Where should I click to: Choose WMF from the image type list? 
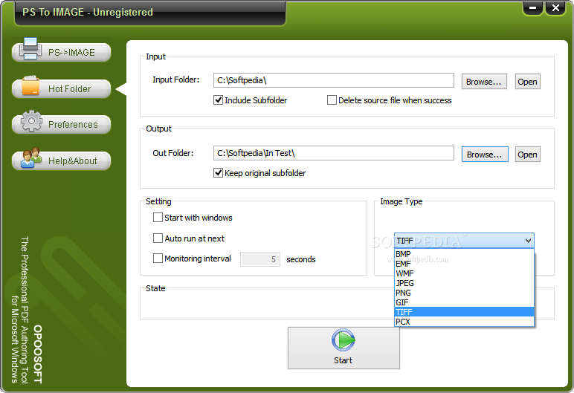[464, 273]
